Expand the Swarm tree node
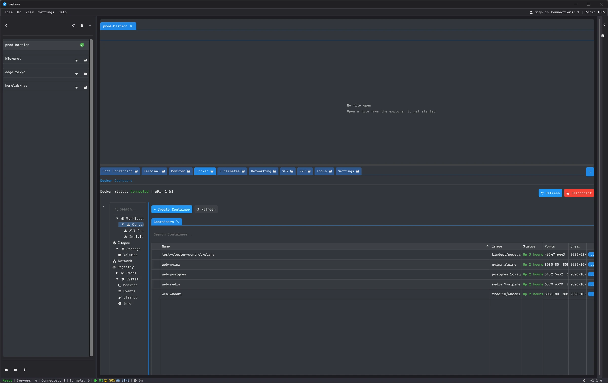608x383 pixels. [117, 273]
